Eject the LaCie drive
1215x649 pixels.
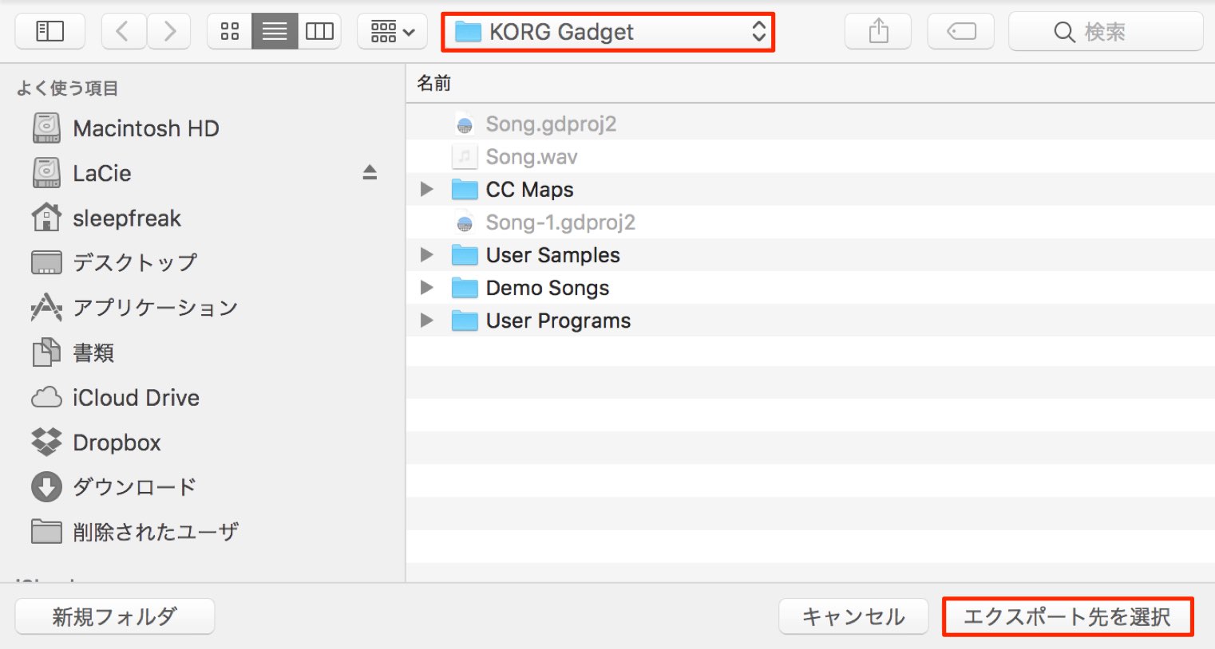(x=370, y=172)
